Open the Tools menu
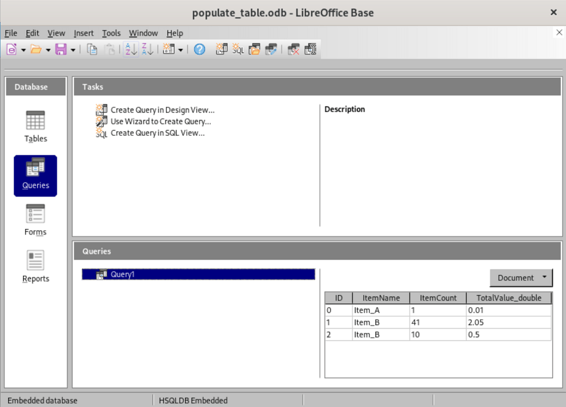The width and height of the screenshot is (566, 407). pos(112,33)
